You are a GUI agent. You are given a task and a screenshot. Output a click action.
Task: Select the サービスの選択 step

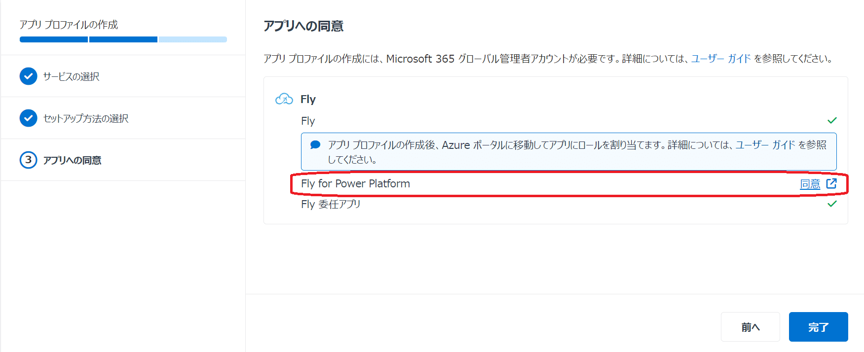point(123,76)
